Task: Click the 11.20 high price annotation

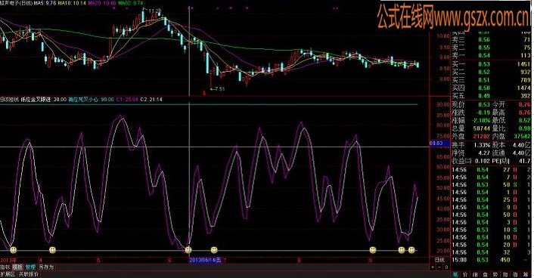Action: [x=155, y=11]
